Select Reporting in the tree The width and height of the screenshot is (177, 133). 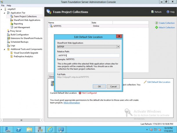[18, 24]
